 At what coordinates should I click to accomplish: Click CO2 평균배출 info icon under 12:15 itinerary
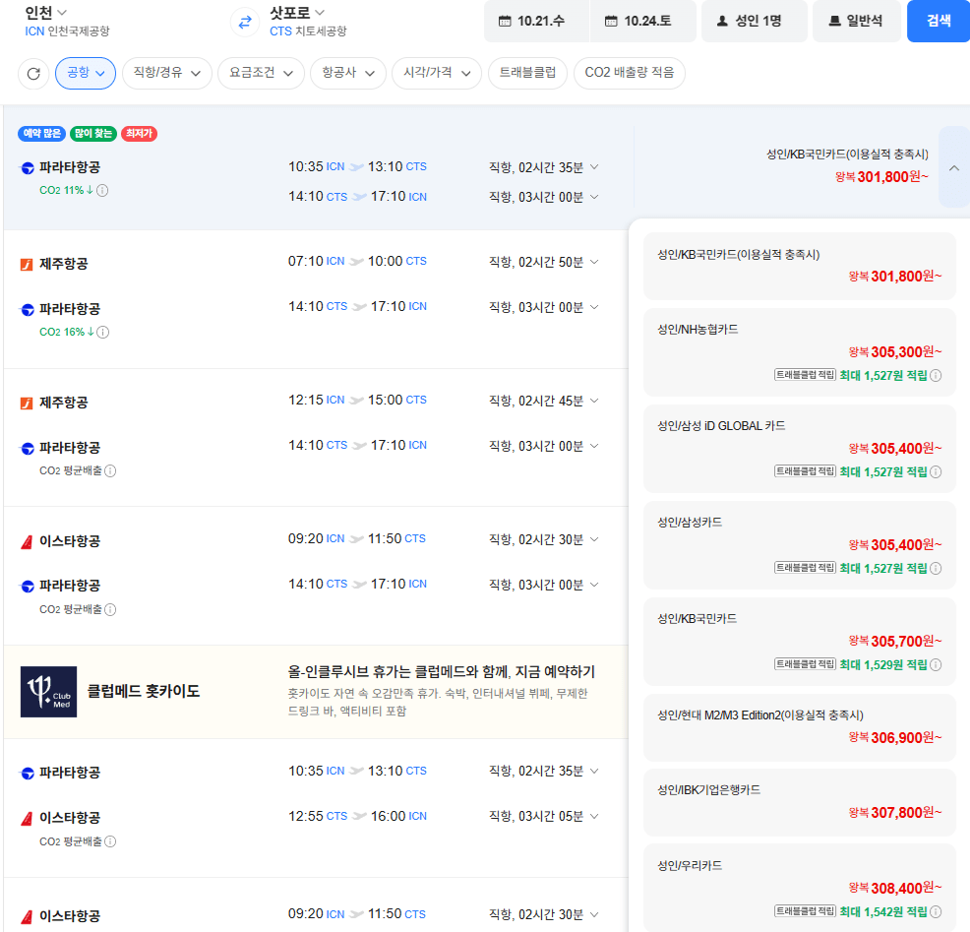click(x=110, y=471)
